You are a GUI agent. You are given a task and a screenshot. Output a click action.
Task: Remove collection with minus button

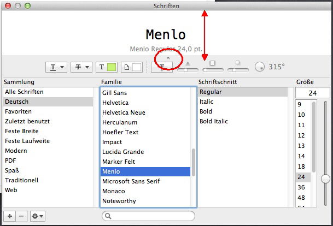pyautogui.click(x=21, y=216)
